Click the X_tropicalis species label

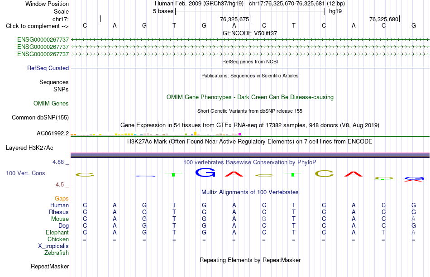[53, 246]
